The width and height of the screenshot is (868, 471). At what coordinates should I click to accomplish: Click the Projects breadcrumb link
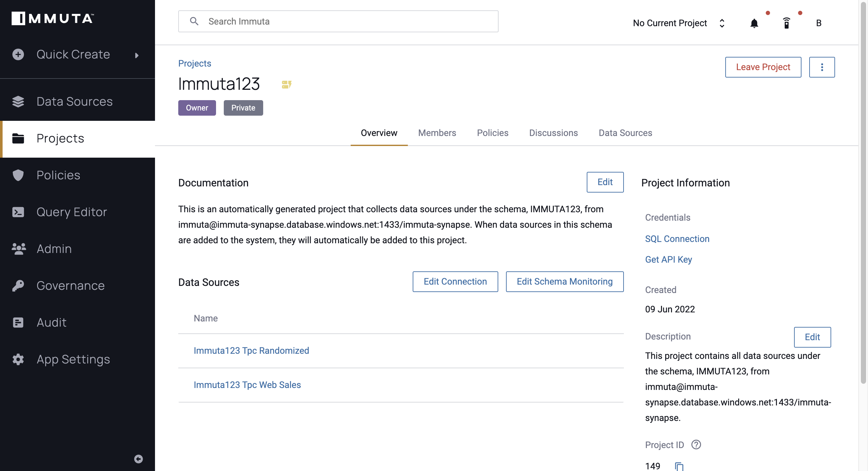(195, 63)
